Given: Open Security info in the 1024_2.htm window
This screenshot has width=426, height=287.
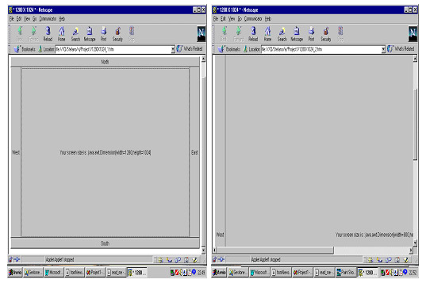Looking at the screenshot, I should [326, 33].
